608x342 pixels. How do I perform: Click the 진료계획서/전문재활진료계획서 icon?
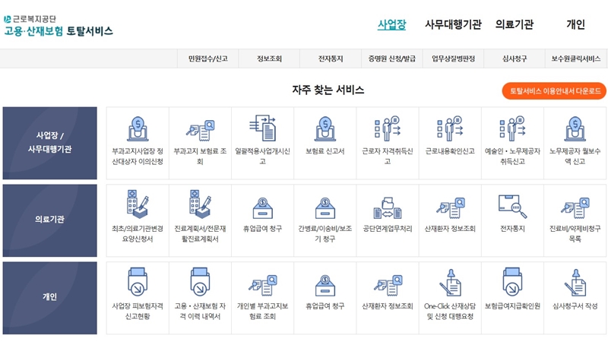click(200, 204)
